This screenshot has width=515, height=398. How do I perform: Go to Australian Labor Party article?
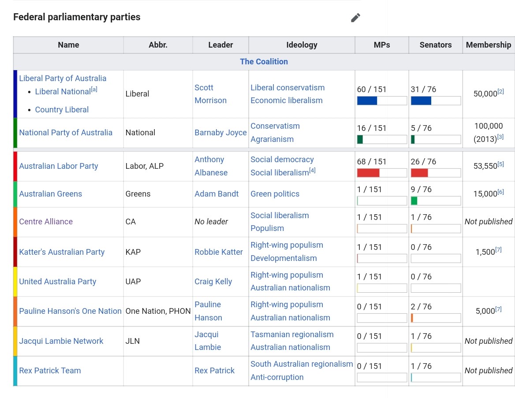pyautogui.click(x=59, y=166)
